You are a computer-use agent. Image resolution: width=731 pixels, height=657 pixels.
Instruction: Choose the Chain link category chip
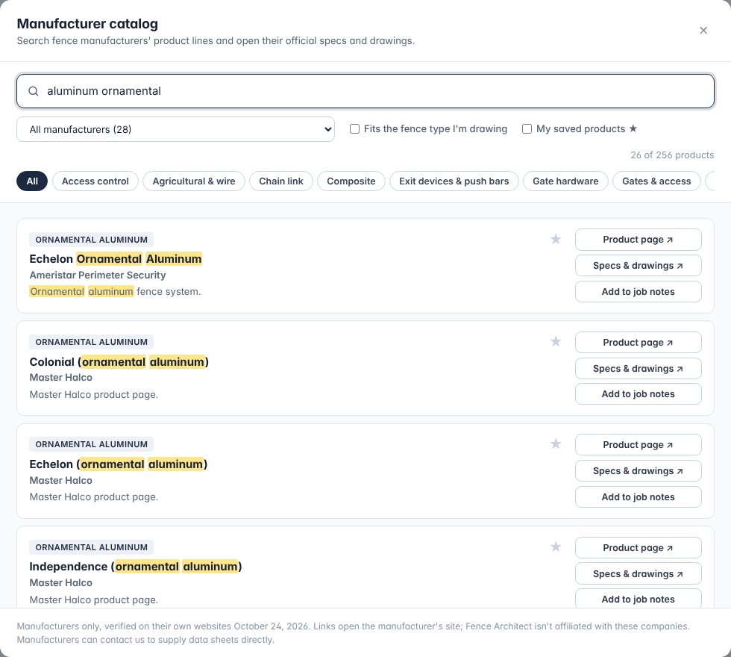click(x=281, y=181)
